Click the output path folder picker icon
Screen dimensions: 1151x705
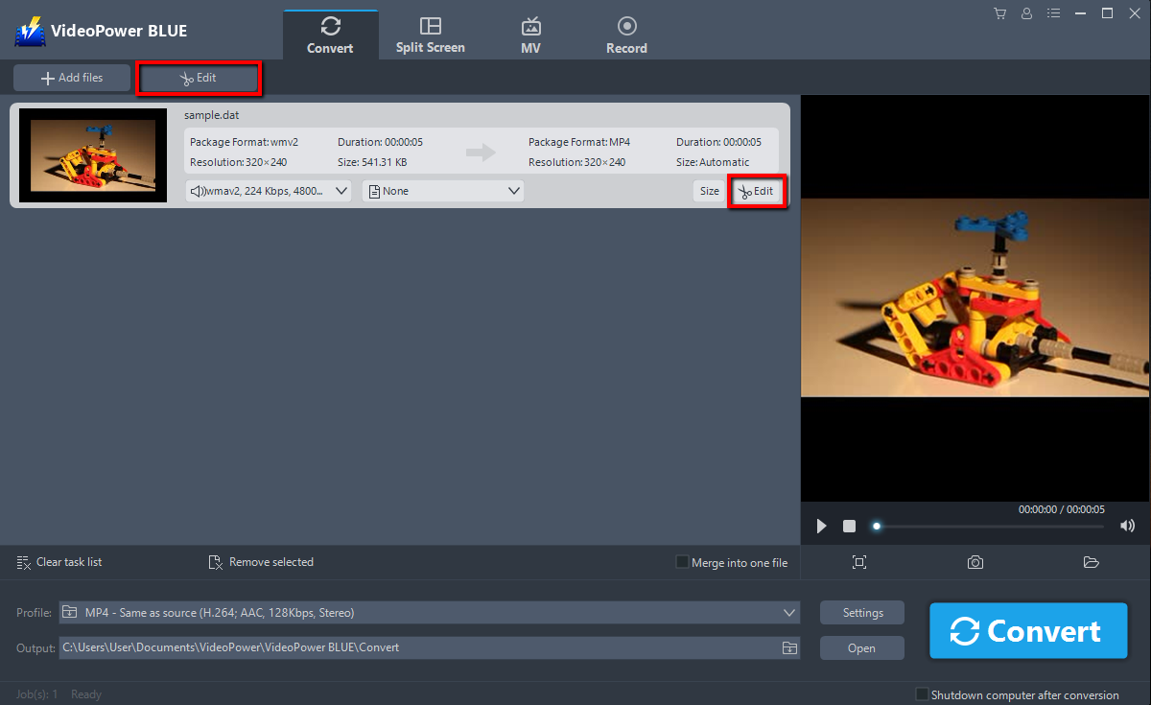pos(789,647)
